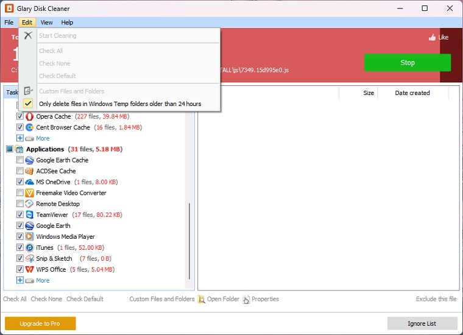Uncheck the Windows Media Player checkbox
Screen dimensions: 463x335
(19, 236)
